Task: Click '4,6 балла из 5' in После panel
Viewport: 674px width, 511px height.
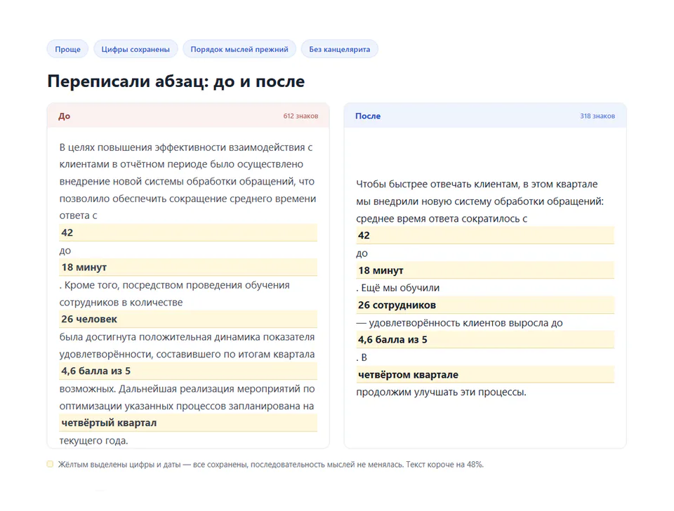Action: click(x=485, y=340)
